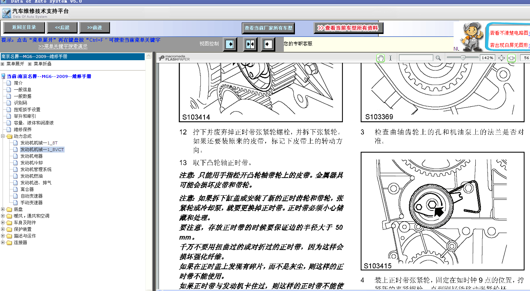Image resolution: width=530 pixels, height=291 pixels.
Task: Click the 142% zoom percentage field
Action: point(487,58)
